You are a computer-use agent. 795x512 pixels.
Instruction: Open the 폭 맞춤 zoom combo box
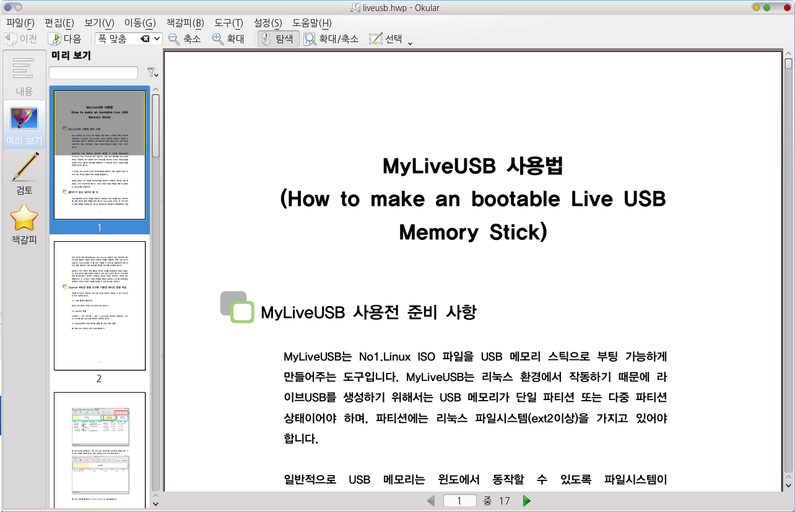click(x=129, y=38)
